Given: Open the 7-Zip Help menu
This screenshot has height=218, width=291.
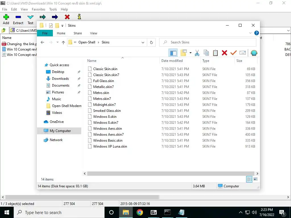Looking at the screenshot, I should (x=64, y=9).
